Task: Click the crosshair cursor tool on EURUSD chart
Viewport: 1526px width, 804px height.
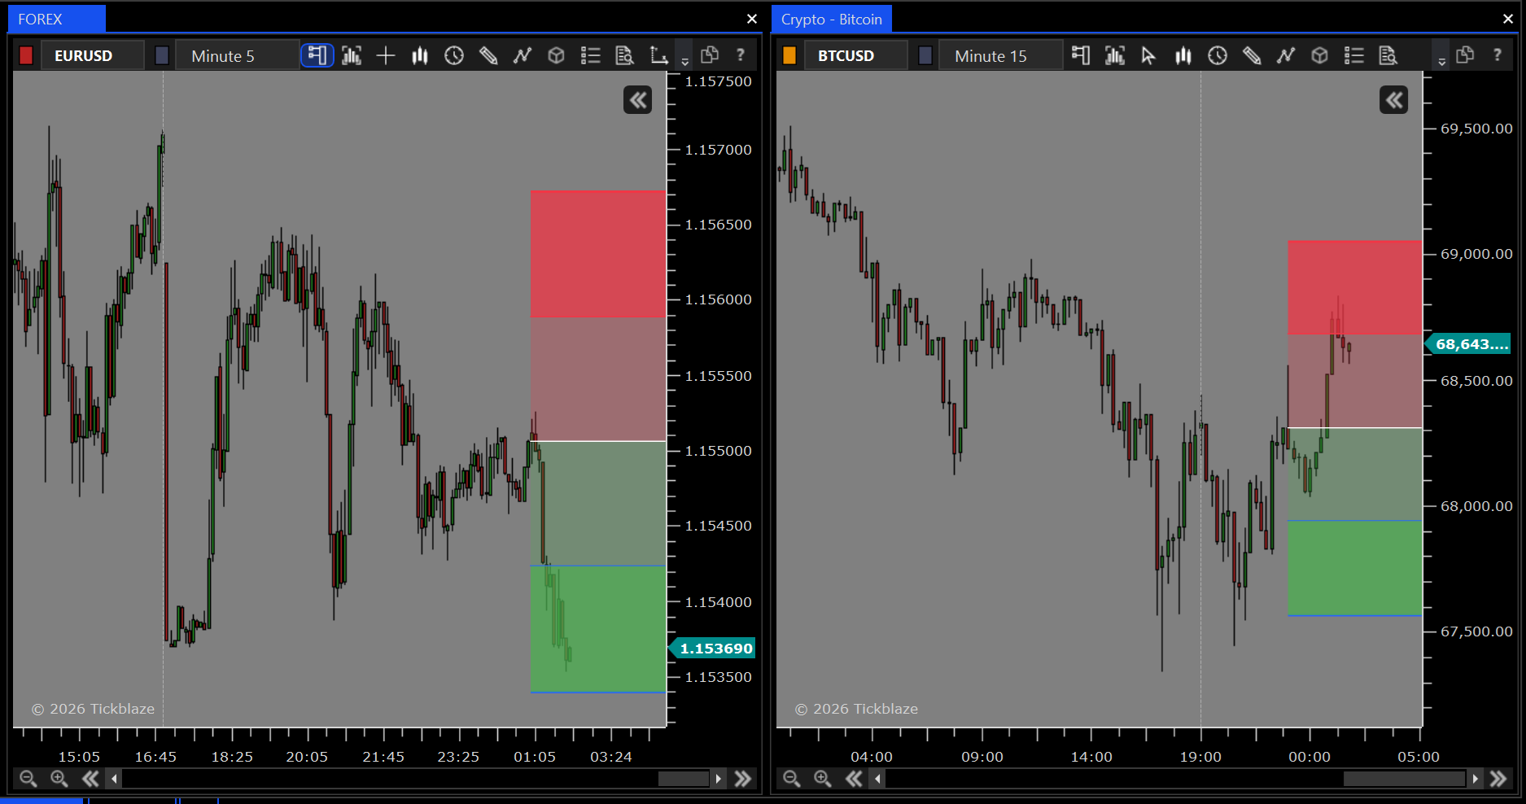Action: (x=386, y=55)
